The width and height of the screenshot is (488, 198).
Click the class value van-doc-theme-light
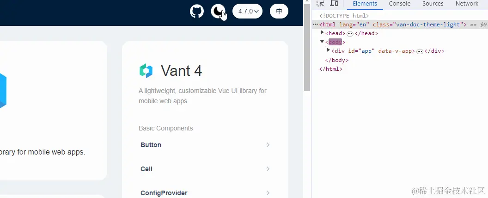tap(428, 24)
